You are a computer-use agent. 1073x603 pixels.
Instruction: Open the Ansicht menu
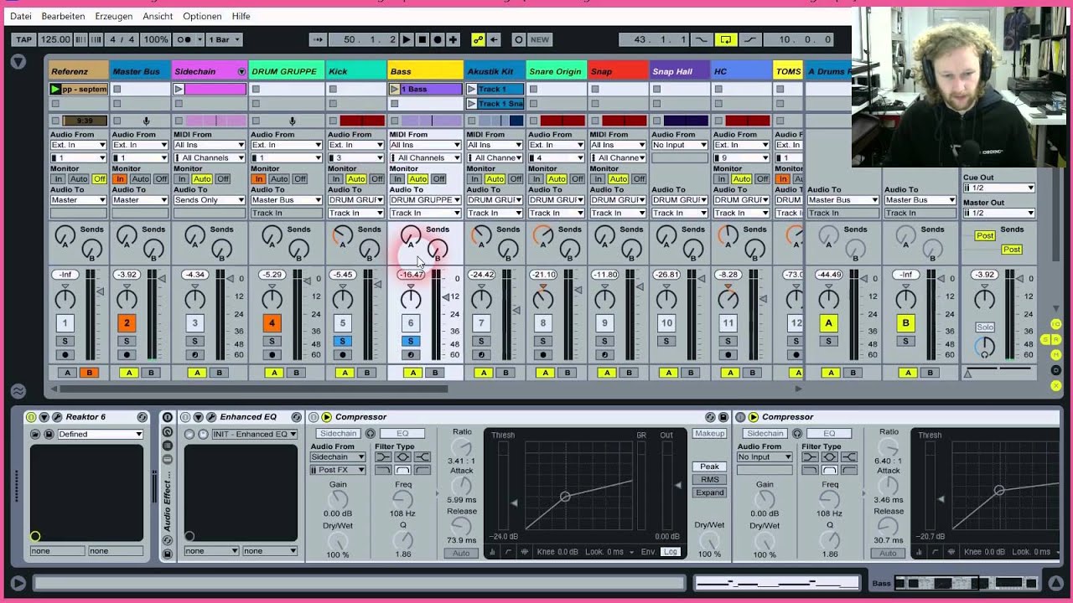click(158, 16)
